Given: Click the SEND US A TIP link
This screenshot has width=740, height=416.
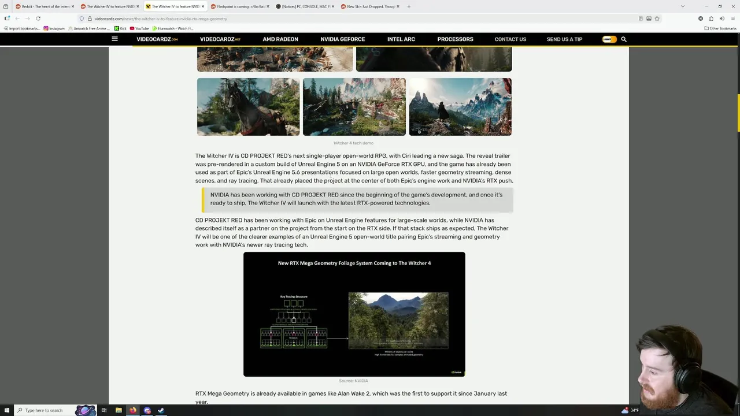Looking at the screenshot, I should [564, 39].
